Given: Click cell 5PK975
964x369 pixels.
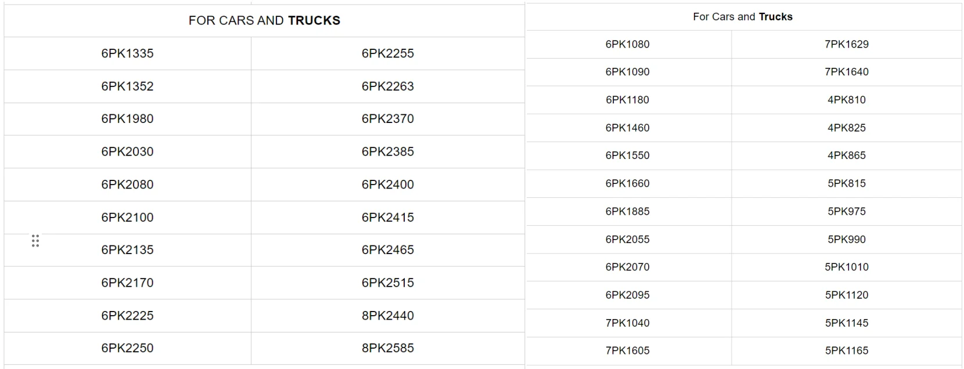Looking at the screenshot, I should (847, 211).
